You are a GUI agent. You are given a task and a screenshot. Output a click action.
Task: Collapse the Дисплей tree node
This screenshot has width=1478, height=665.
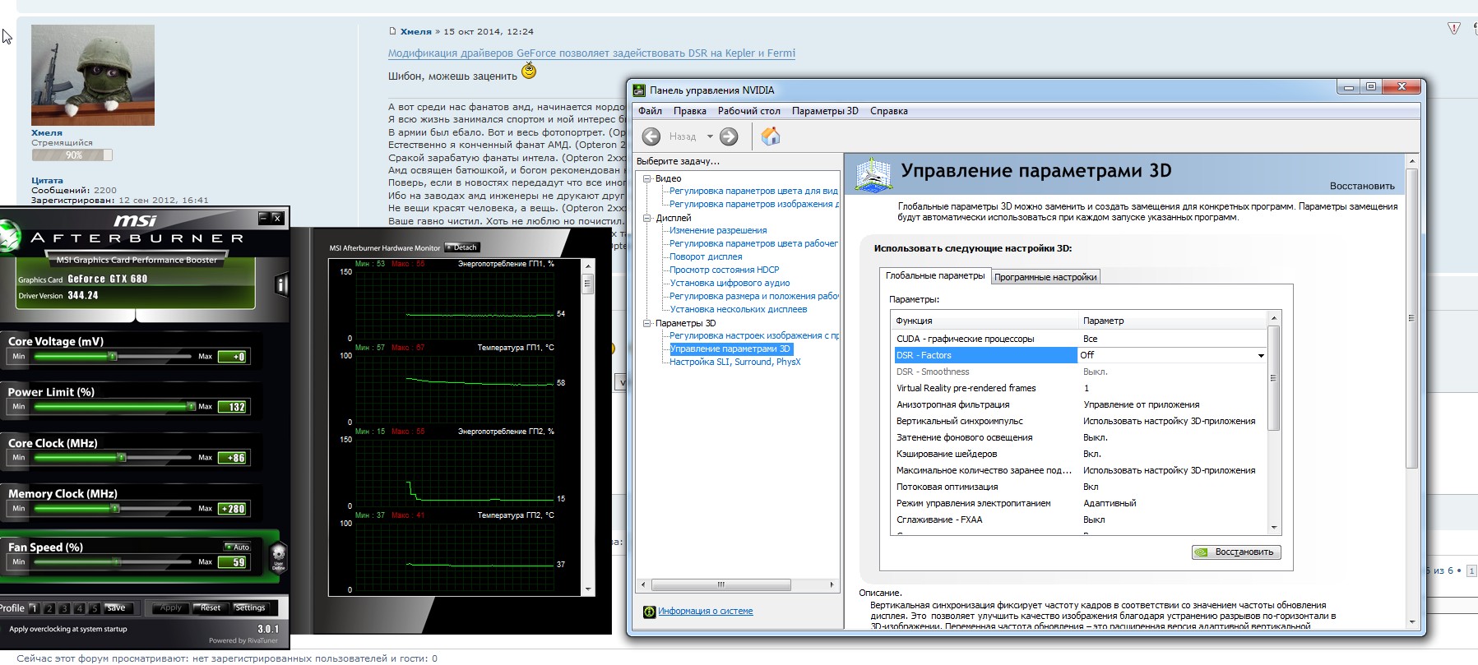coord(647,218)
